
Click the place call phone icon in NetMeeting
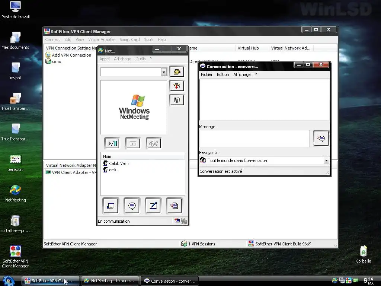click(177, 72)
